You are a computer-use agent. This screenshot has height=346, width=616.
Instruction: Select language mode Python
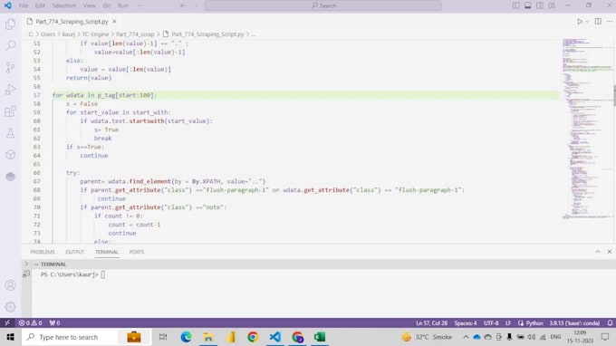534,322
